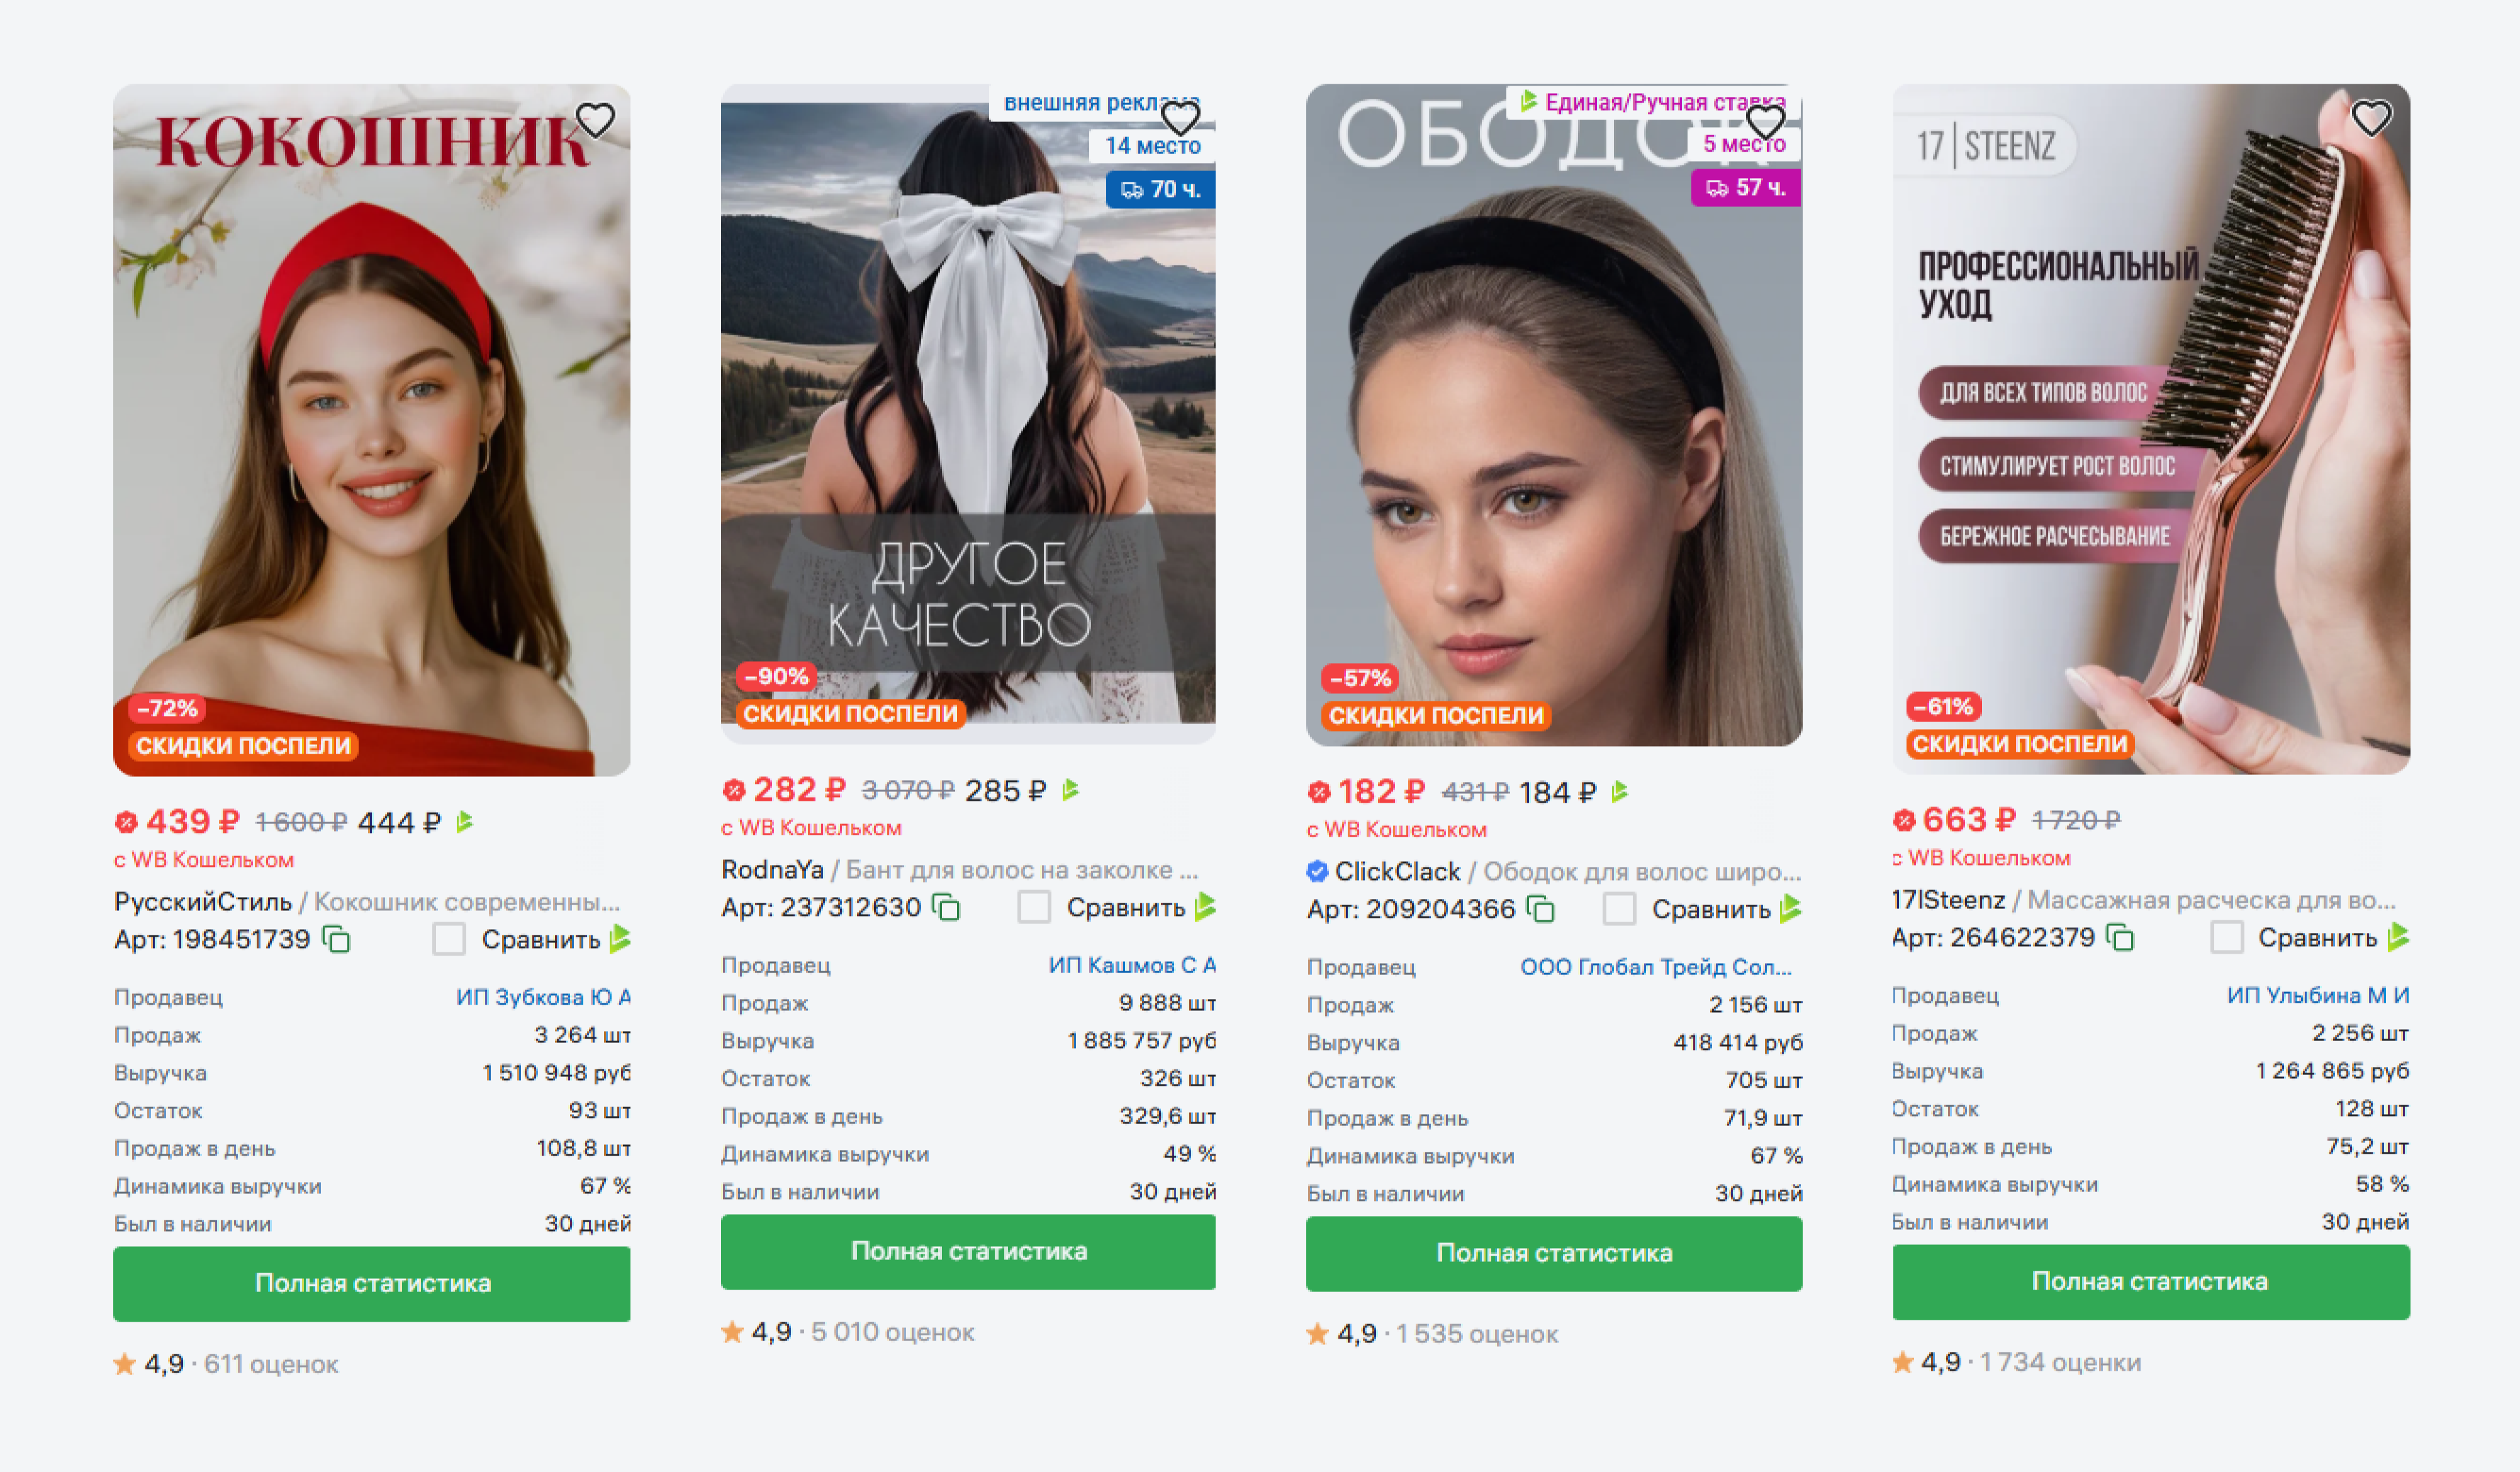The image size is (2520, 1472).
Task: Open Полная статистика for 17ISteenz brush
Action: [x=2151, y=1282]
